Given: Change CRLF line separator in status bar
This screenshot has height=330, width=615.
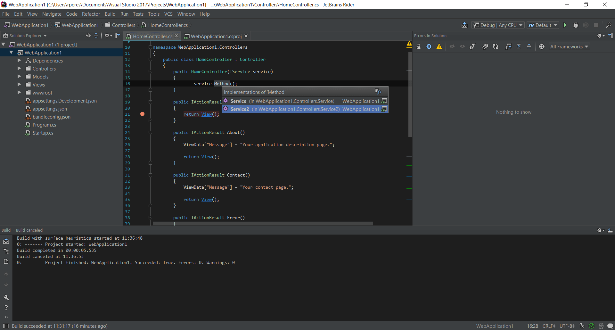Looking at the screenshot, I should pyautogui.click(x=549, y=326).
